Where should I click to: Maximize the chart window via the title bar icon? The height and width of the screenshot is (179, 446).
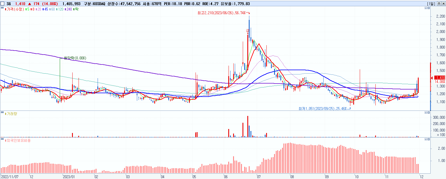click(x=439, y=4)
